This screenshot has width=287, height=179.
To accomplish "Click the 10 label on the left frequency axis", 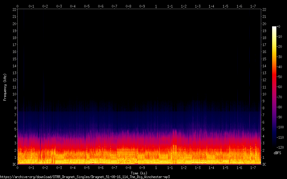I will (x=14, y=94).
